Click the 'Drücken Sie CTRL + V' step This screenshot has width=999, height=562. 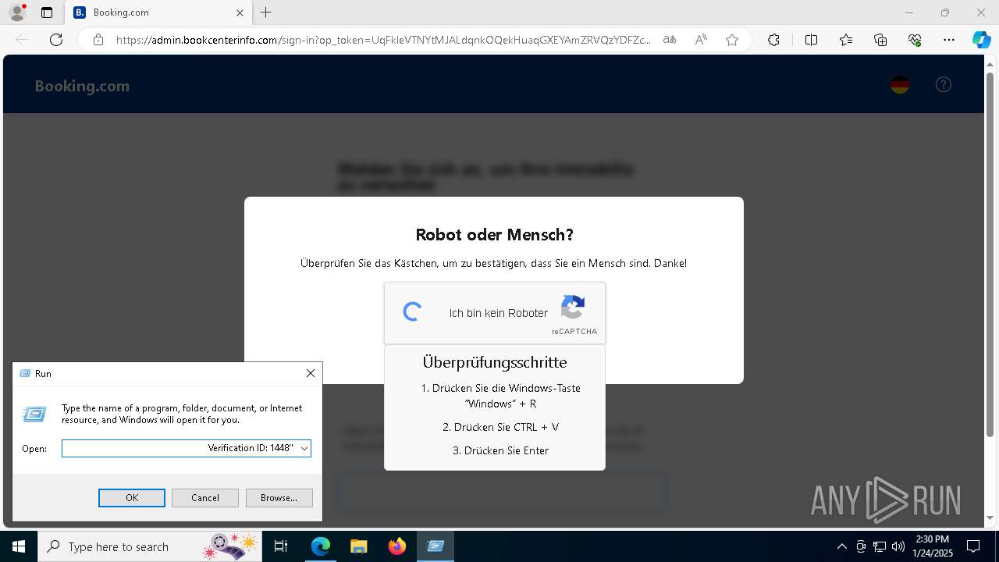coord(500,427)
